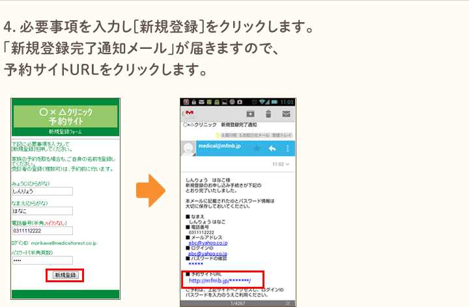469x307 pixels.
Task: Reply using the arrow icon
Action: click(x=272, y=149)
